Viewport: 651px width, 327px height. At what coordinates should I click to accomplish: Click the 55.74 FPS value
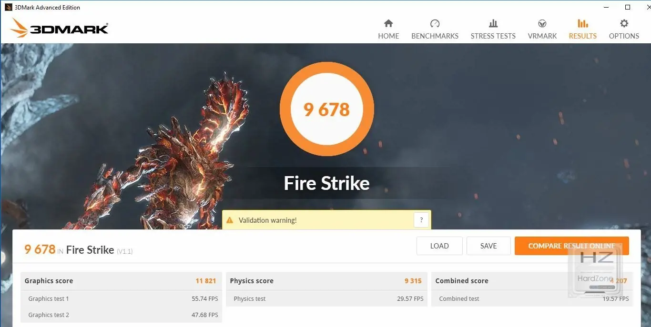pyautogui.click(x=205, y=299)
